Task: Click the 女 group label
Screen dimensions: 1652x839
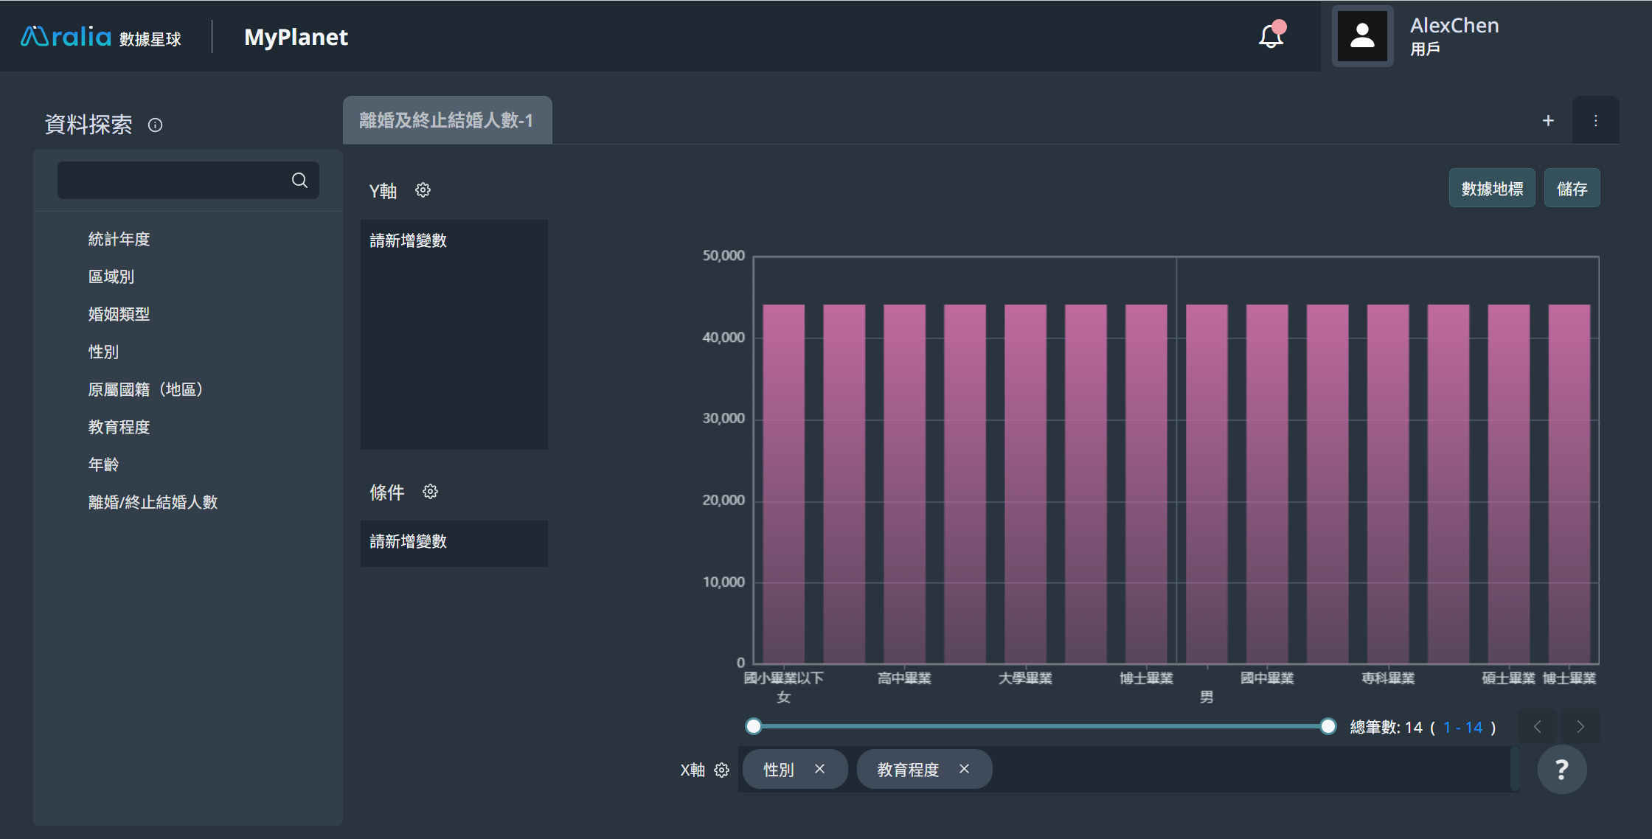Action: [783, 697]
